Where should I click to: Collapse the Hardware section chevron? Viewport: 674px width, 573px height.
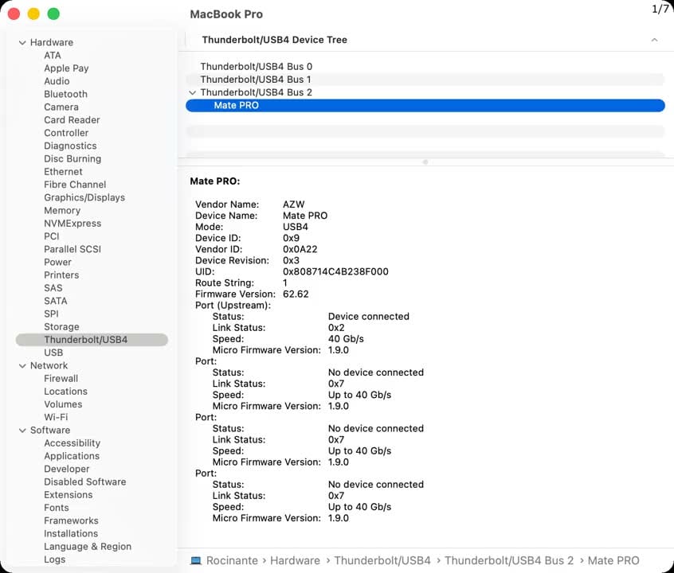tap(22, 42)
